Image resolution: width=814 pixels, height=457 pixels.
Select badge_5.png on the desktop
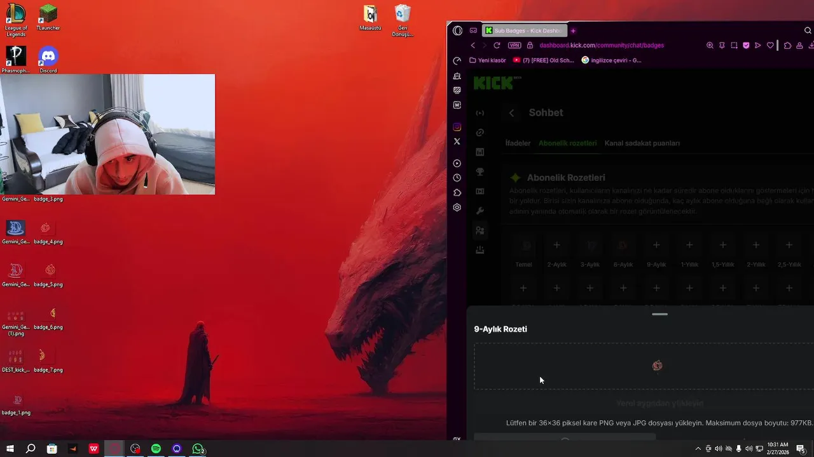48,275
